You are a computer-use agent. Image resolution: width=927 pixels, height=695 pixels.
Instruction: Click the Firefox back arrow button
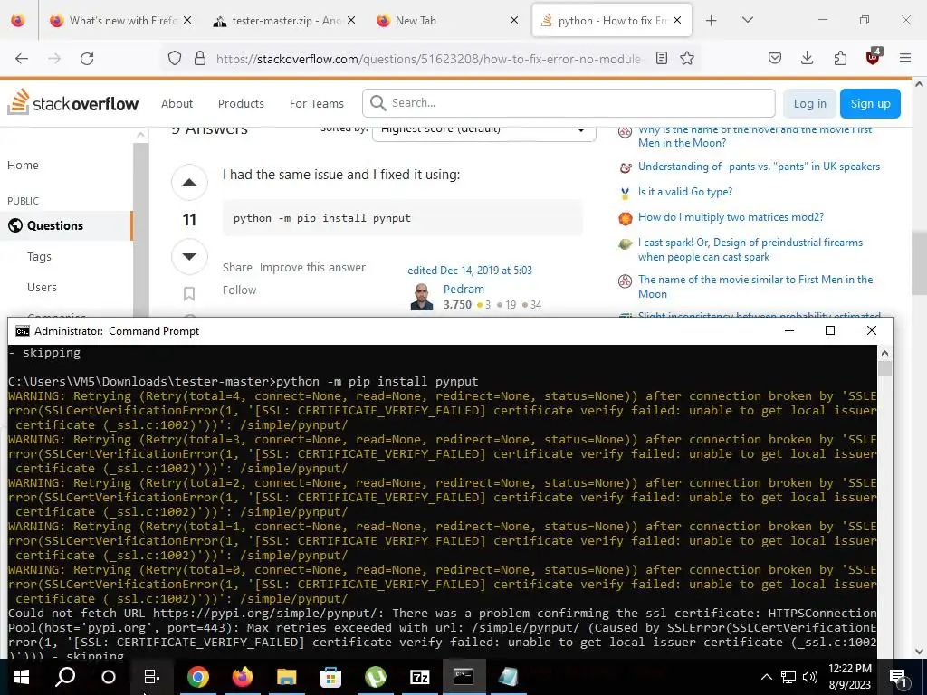point(22,59)
